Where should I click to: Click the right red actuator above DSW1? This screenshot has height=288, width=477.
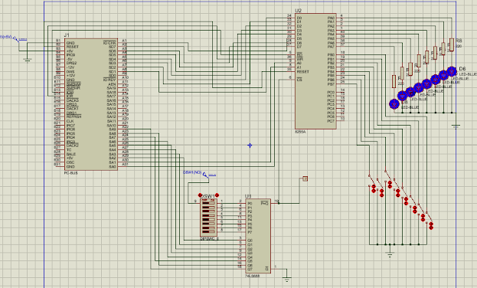[217, 195]
